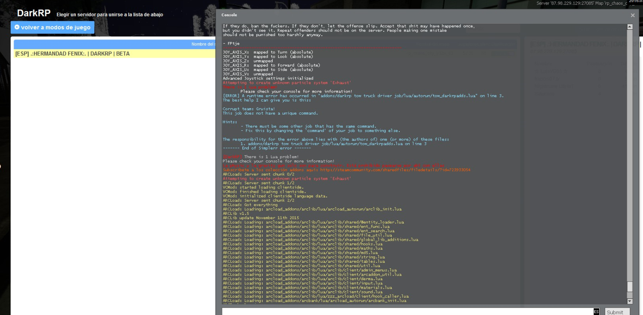
Task: Click the ES language indicator in input
Action: [596, 312]
